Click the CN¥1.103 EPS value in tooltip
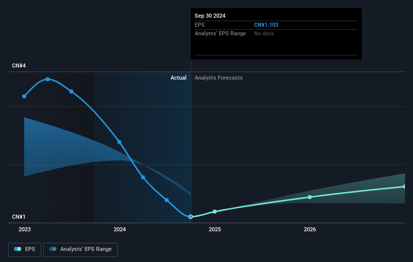 266,25
